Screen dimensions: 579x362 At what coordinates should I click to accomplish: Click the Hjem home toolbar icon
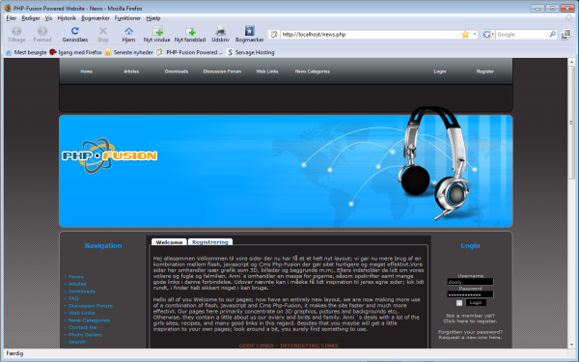pyautogui.click(x=128, y=31)
